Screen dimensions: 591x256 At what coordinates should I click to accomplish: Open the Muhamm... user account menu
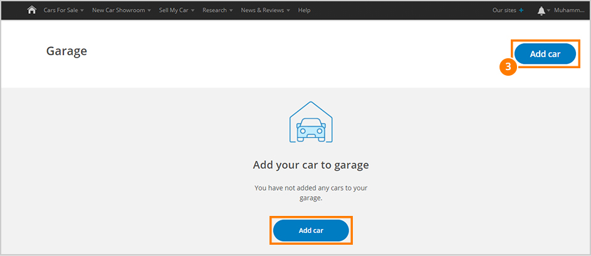569,11
